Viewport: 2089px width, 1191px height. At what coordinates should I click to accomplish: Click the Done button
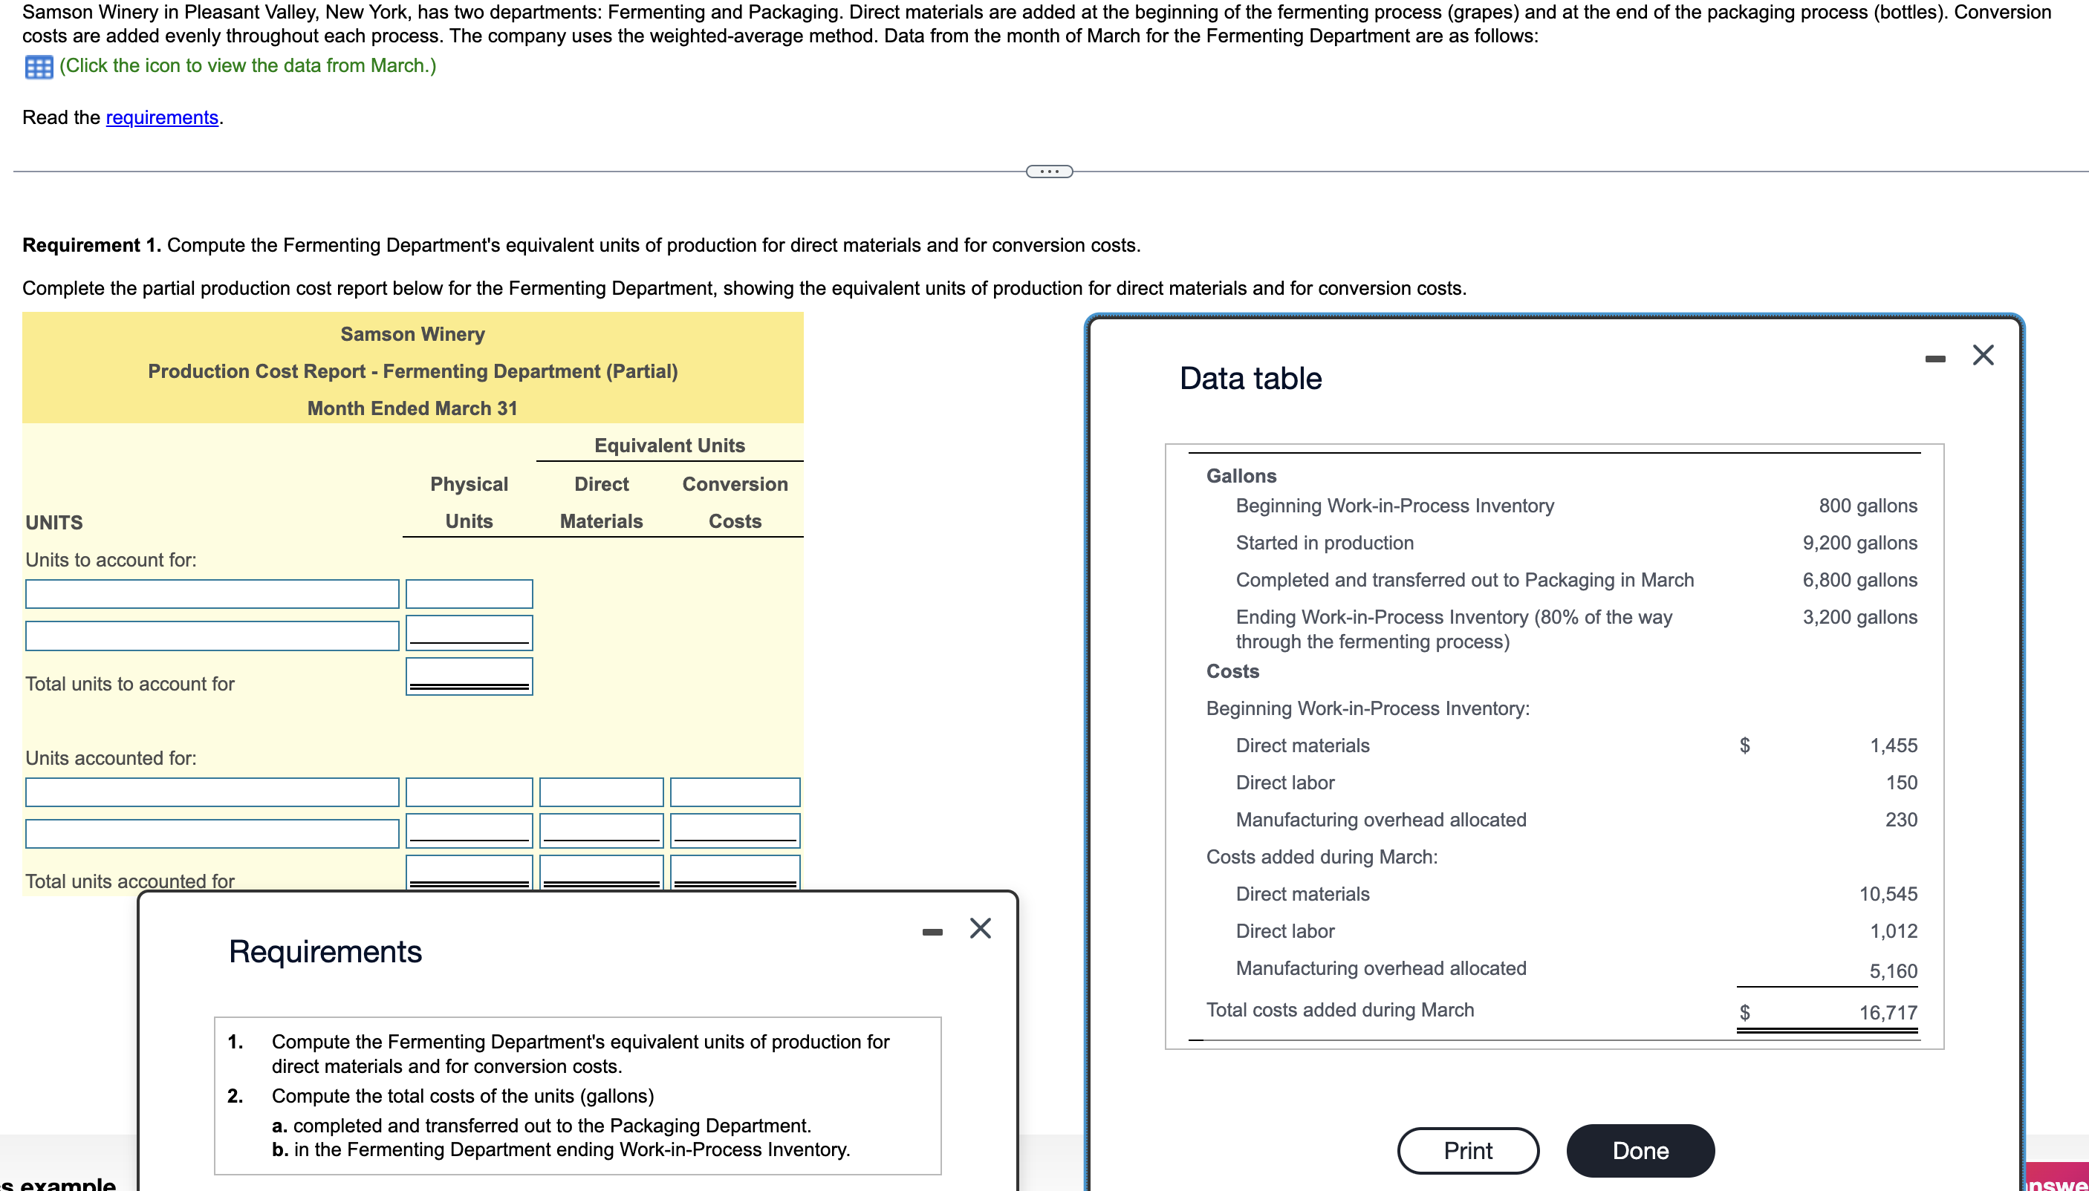pyautogui.click(x=1639, y=1149)
